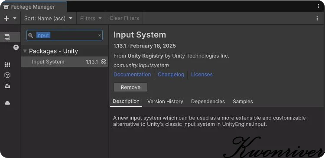Select the Package Manager window tab
This screenshot has height=158, width=325.
(x=33, y=7)
